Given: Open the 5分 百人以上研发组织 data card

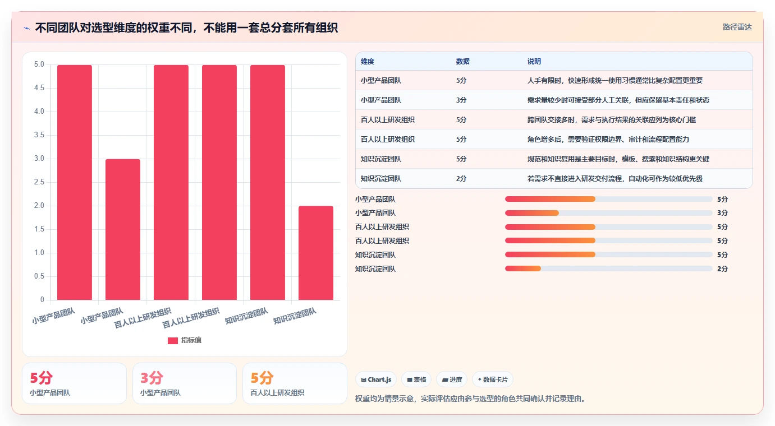Looking at the screenshot, I should pos(295,383).
